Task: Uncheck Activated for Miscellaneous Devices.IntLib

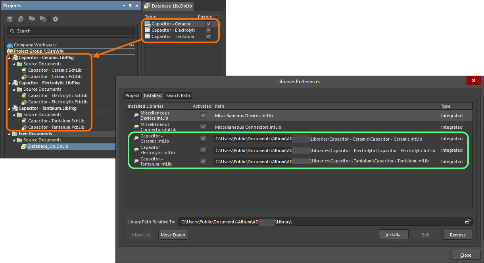Action: pos(203,115)
